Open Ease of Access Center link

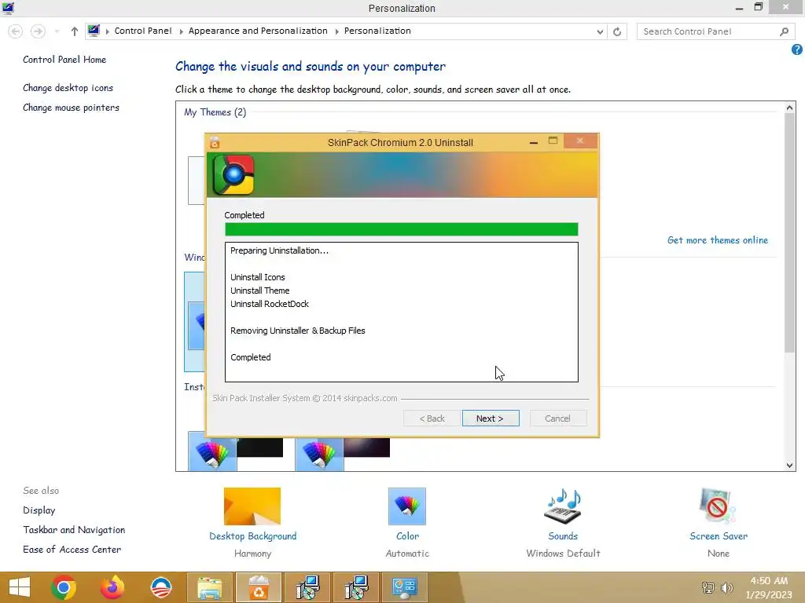coord(72,549)
